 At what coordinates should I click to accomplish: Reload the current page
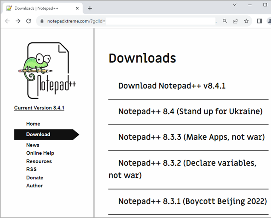[x=29, y=21]
